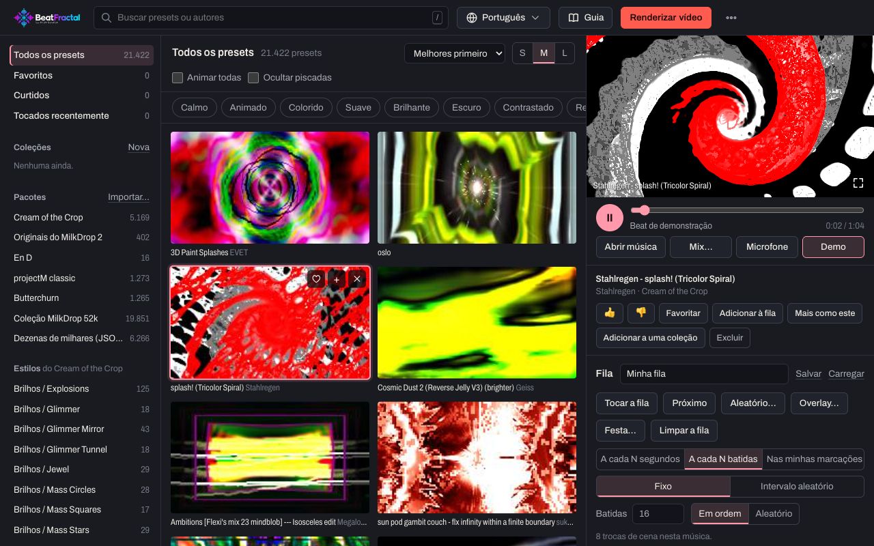874x546 pixels.
Task: Click the slash shortcut key badge
Action: (437, 18)
